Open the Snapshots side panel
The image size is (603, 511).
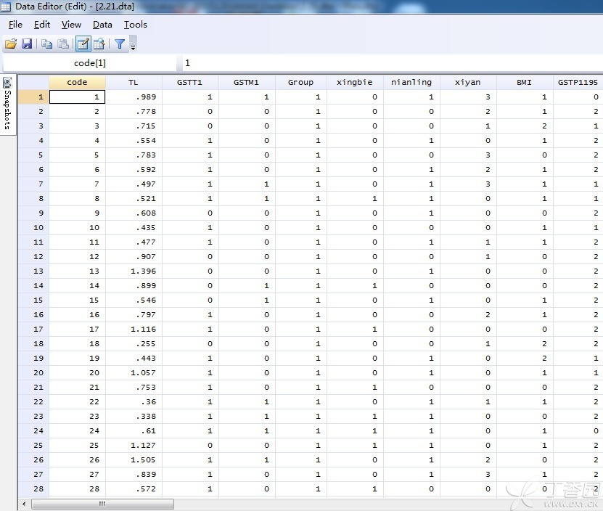click(8, 103)
